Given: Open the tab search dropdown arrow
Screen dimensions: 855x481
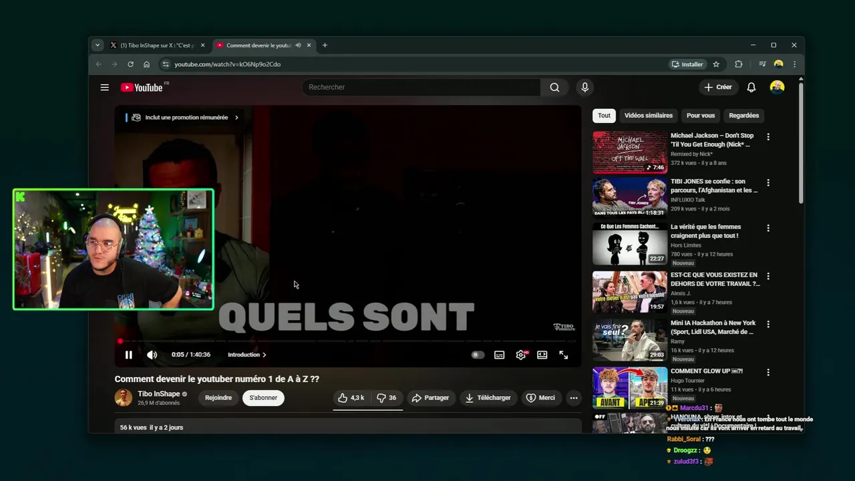Looking at the screenshot, I should 98,45.
